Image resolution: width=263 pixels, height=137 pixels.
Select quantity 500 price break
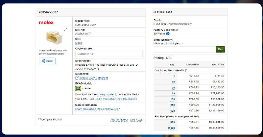pyautogui.click(x=173, y=111)
